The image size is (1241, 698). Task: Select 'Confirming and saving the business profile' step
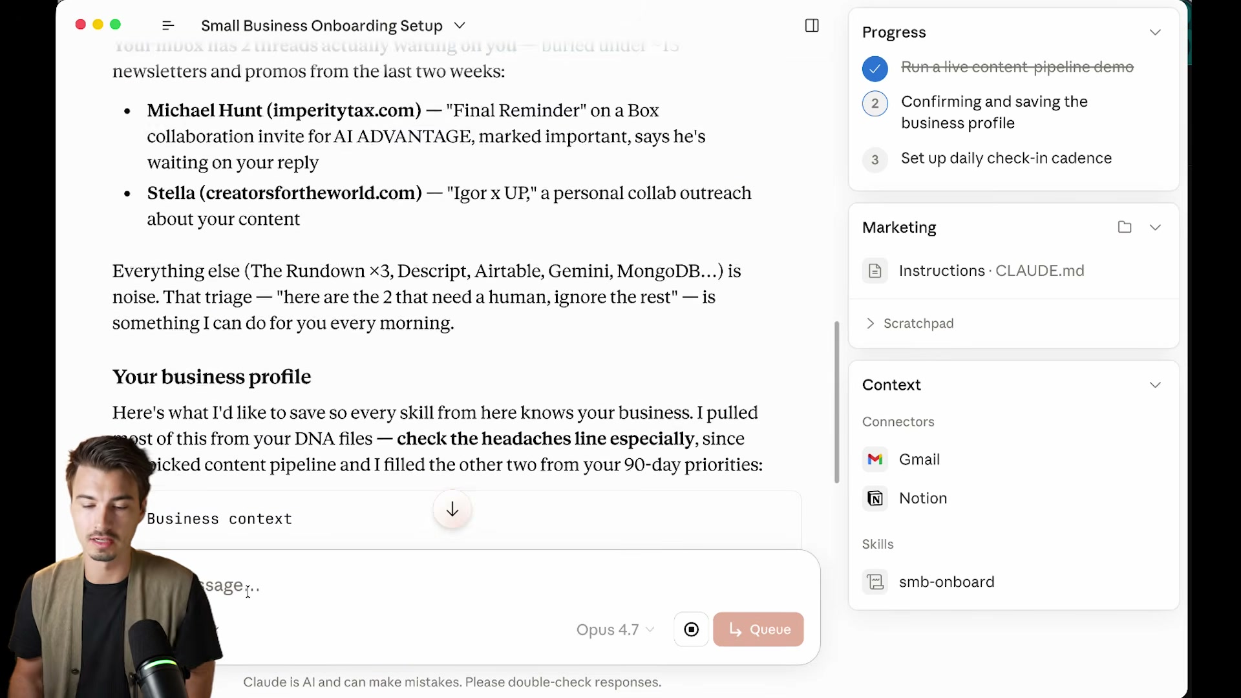tap(994, 112)
